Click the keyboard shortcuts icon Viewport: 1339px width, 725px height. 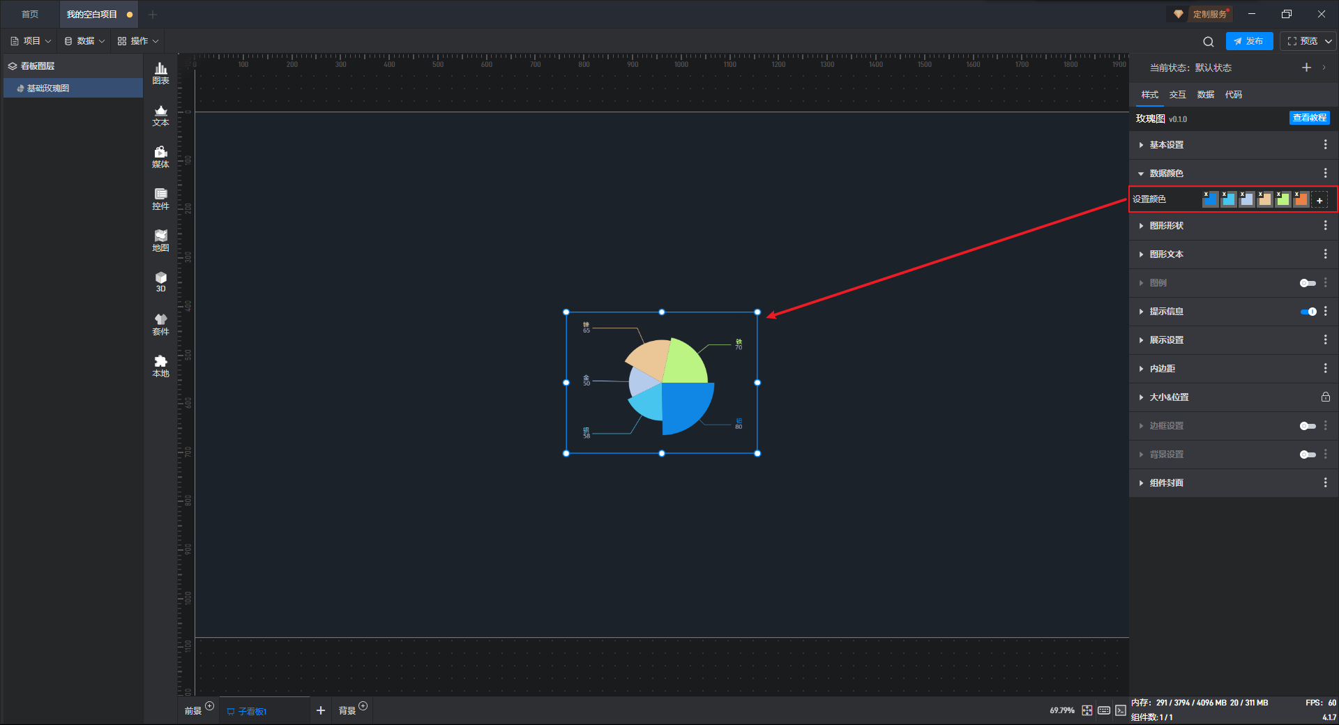pos(1104,710)
